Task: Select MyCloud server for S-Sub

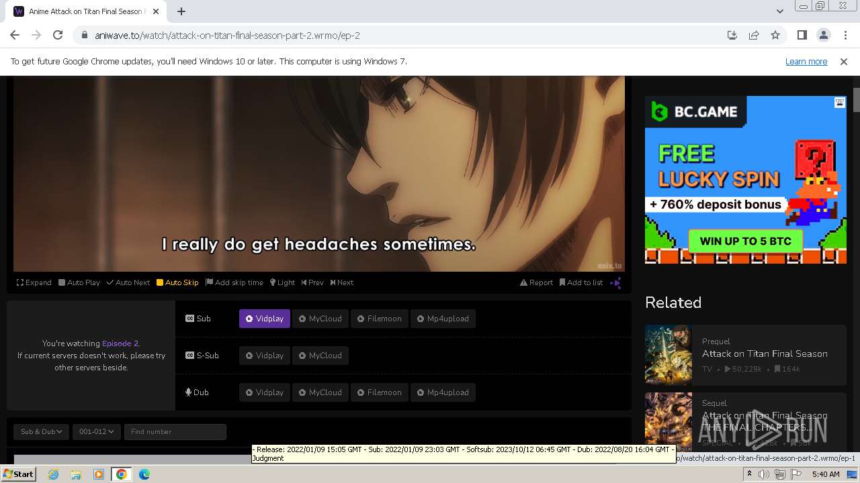Action: coord(320,356)
